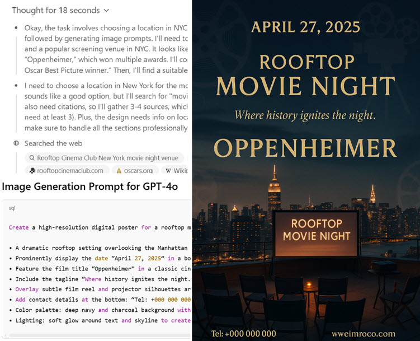The height and width of the screenshot is (341, 420).
Task: Click the "wweimroco.com" text on poster
Action: coord(364,334)
